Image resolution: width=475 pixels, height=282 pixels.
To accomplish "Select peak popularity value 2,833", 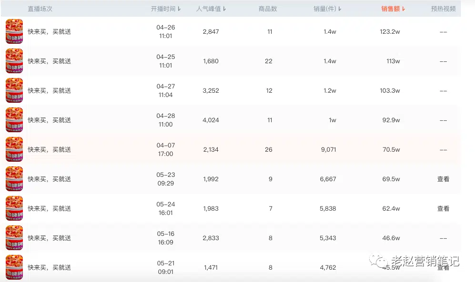I will tap(211, 238).
